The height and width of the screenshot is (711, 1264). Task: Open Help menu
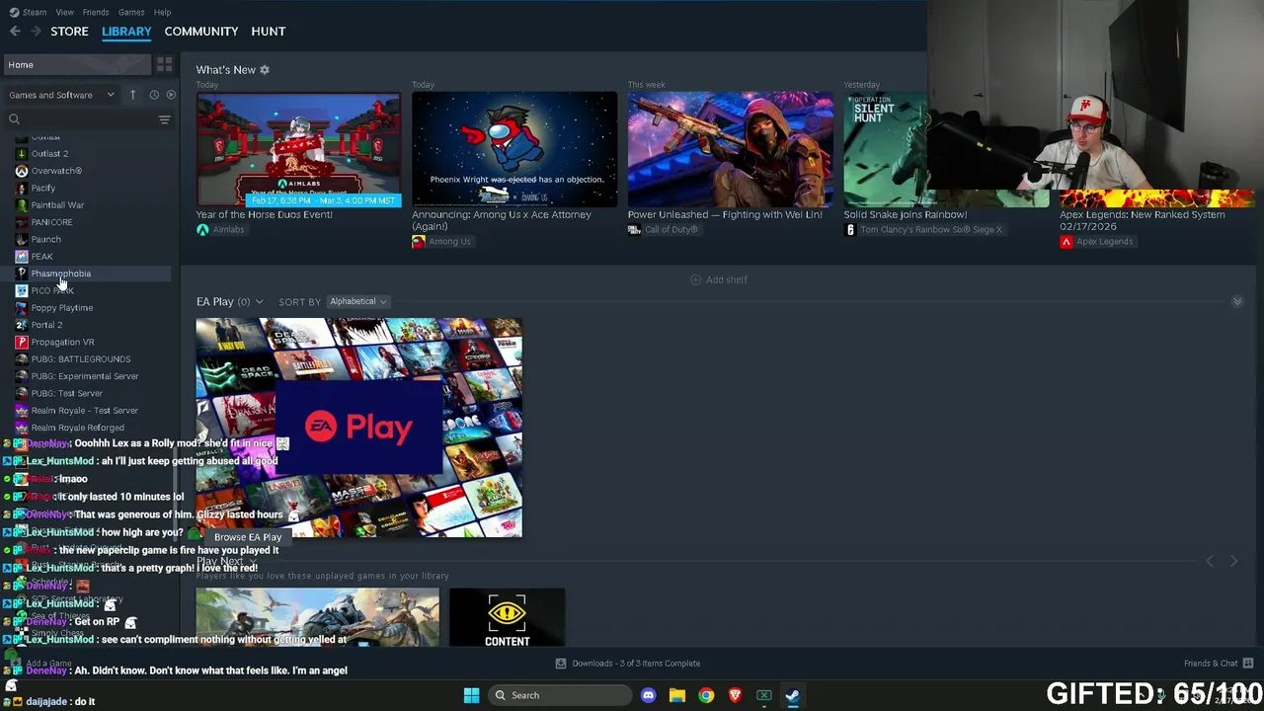[x=162, y=12]
